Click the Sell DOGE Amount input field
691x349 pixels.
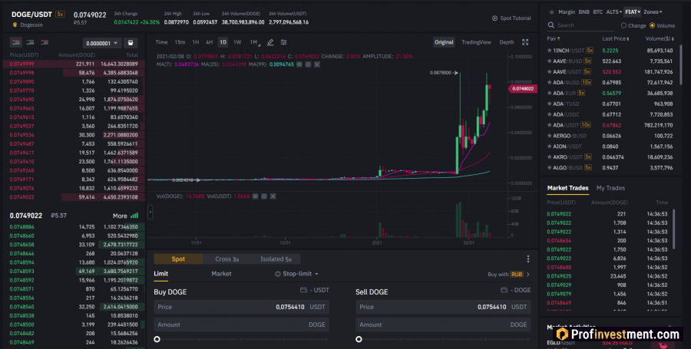coord(443,324)
